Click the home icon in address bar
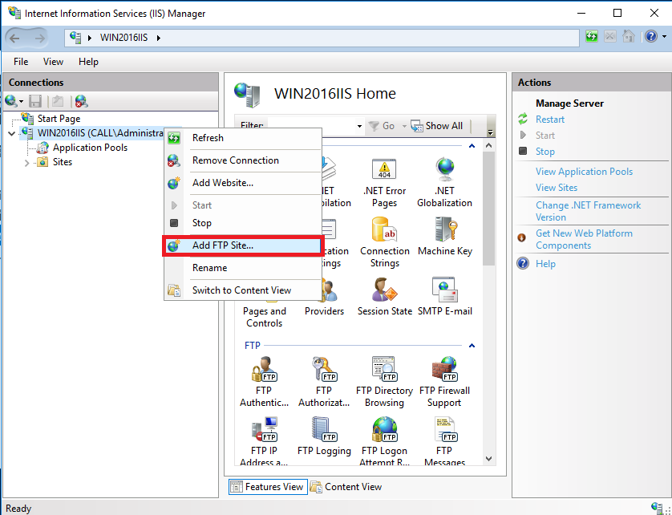The image size is (672, 515). pyautogui.click(x=628, y=36)
